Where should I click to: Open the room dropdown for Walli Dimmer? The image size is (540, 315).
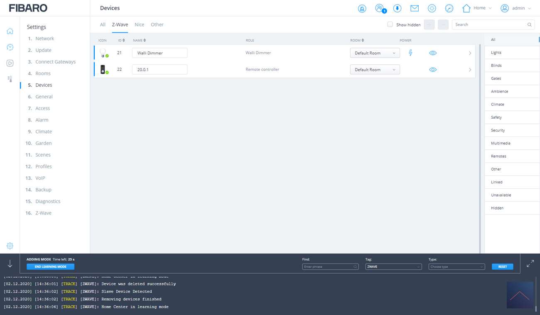click(375, 53)
